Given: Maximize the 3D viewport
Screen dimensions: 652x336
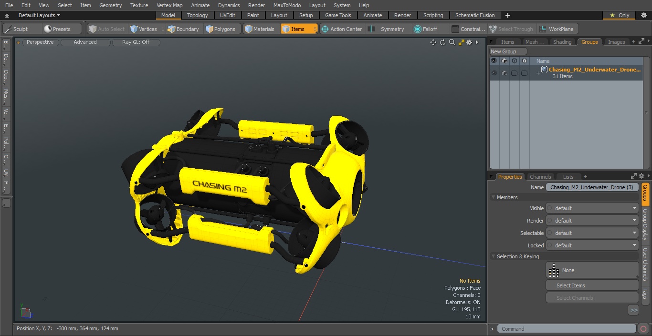Looking at the screenshot, I should pos(461,42).
